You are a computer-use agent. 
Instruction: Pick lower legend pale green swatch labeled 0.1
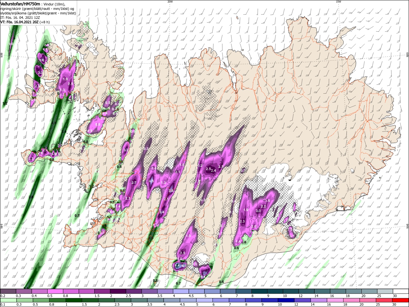coord(8,300)
